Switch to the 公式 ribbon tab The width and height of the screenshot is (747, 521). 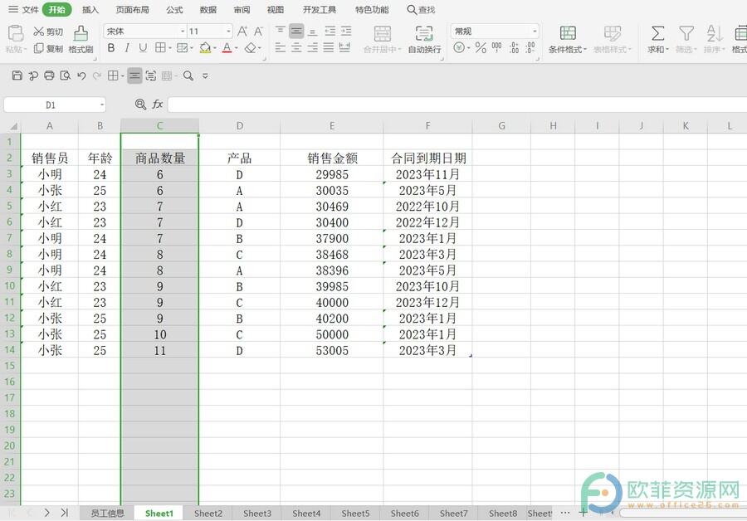click(x=174, y=9)
